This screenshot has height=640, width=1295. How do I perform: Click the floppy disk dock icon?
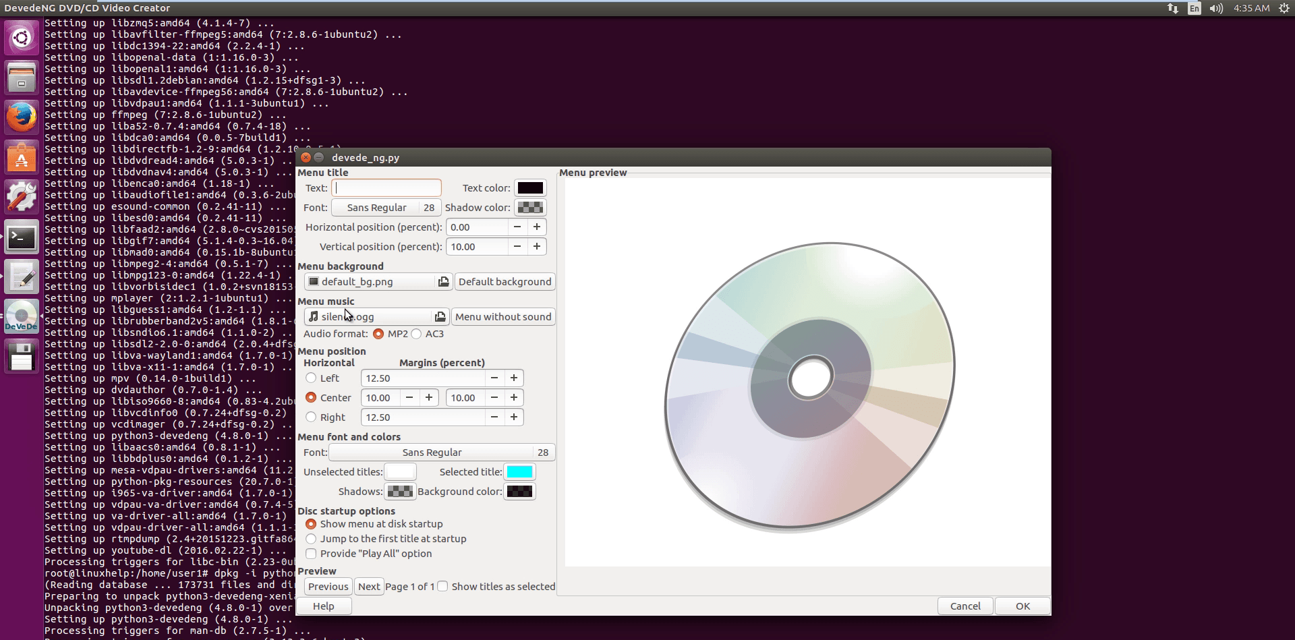(x=22, y=356)
